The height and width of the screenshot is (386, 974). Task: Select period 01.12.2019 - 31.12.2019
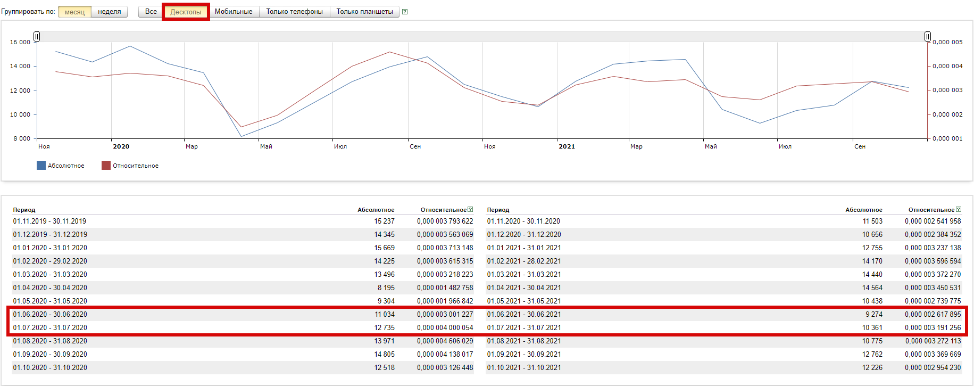pos(51,234)
